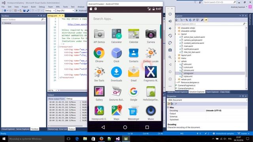Select strings.xml in Solution Explorer
Screen dimensions: 253x142
click(188, 73)
